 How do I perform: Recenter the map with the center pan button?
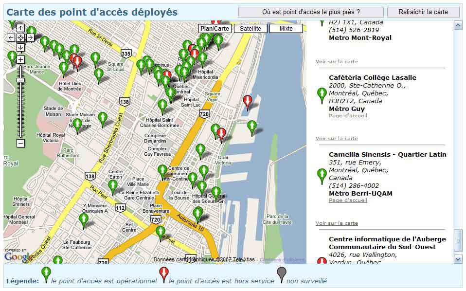pos(20,38)
